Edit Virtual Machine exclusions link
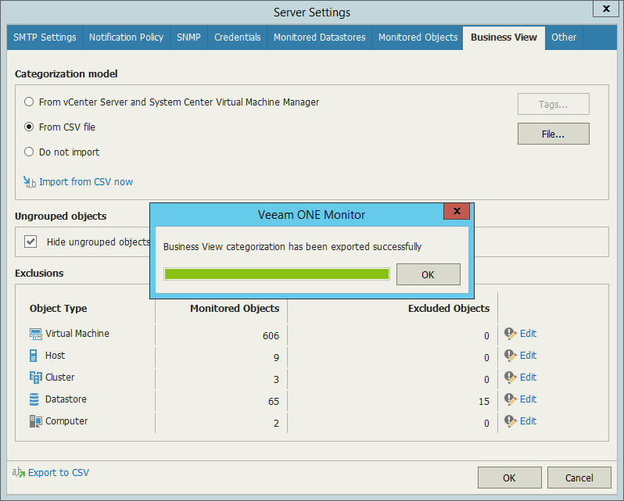 point(528,334)
